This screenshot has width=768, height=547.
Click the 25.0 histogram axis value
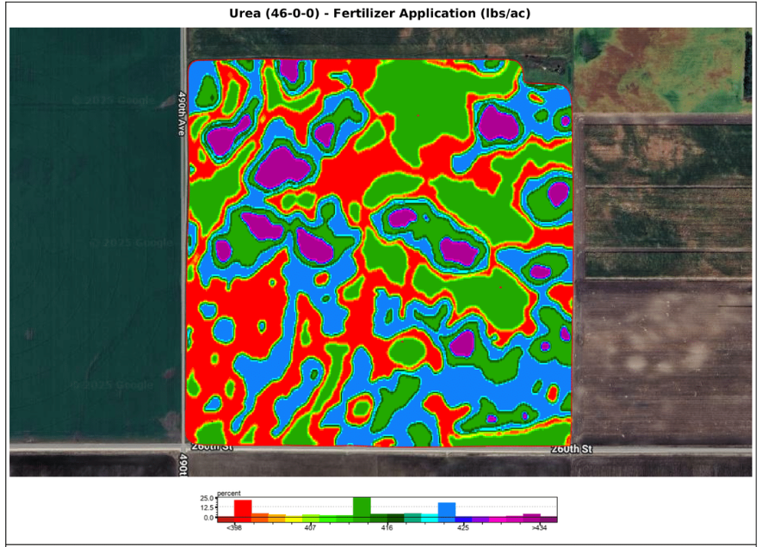[x=207, y=498]
